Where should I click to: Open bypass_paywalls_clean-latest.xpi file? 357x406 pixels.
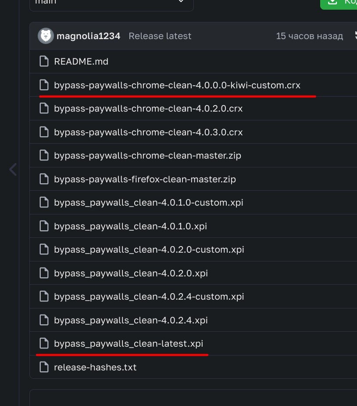[129, 344]
